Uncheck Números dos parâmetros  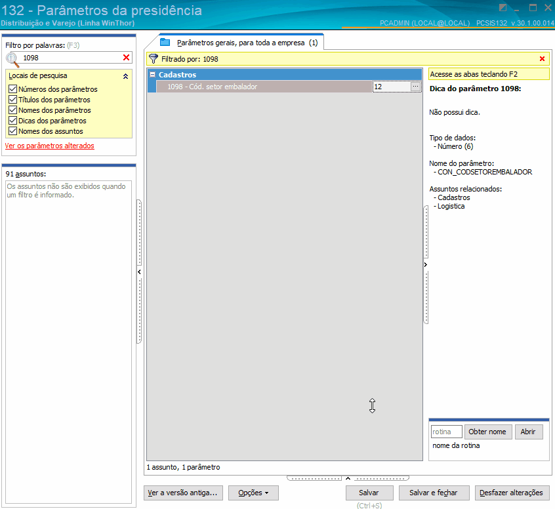(x=12, y=89)
